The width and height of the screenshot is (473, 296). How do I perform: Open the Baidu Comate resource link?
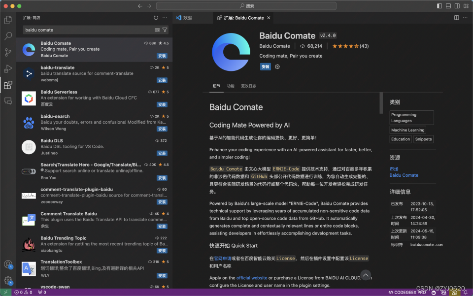tap(404, 175)
